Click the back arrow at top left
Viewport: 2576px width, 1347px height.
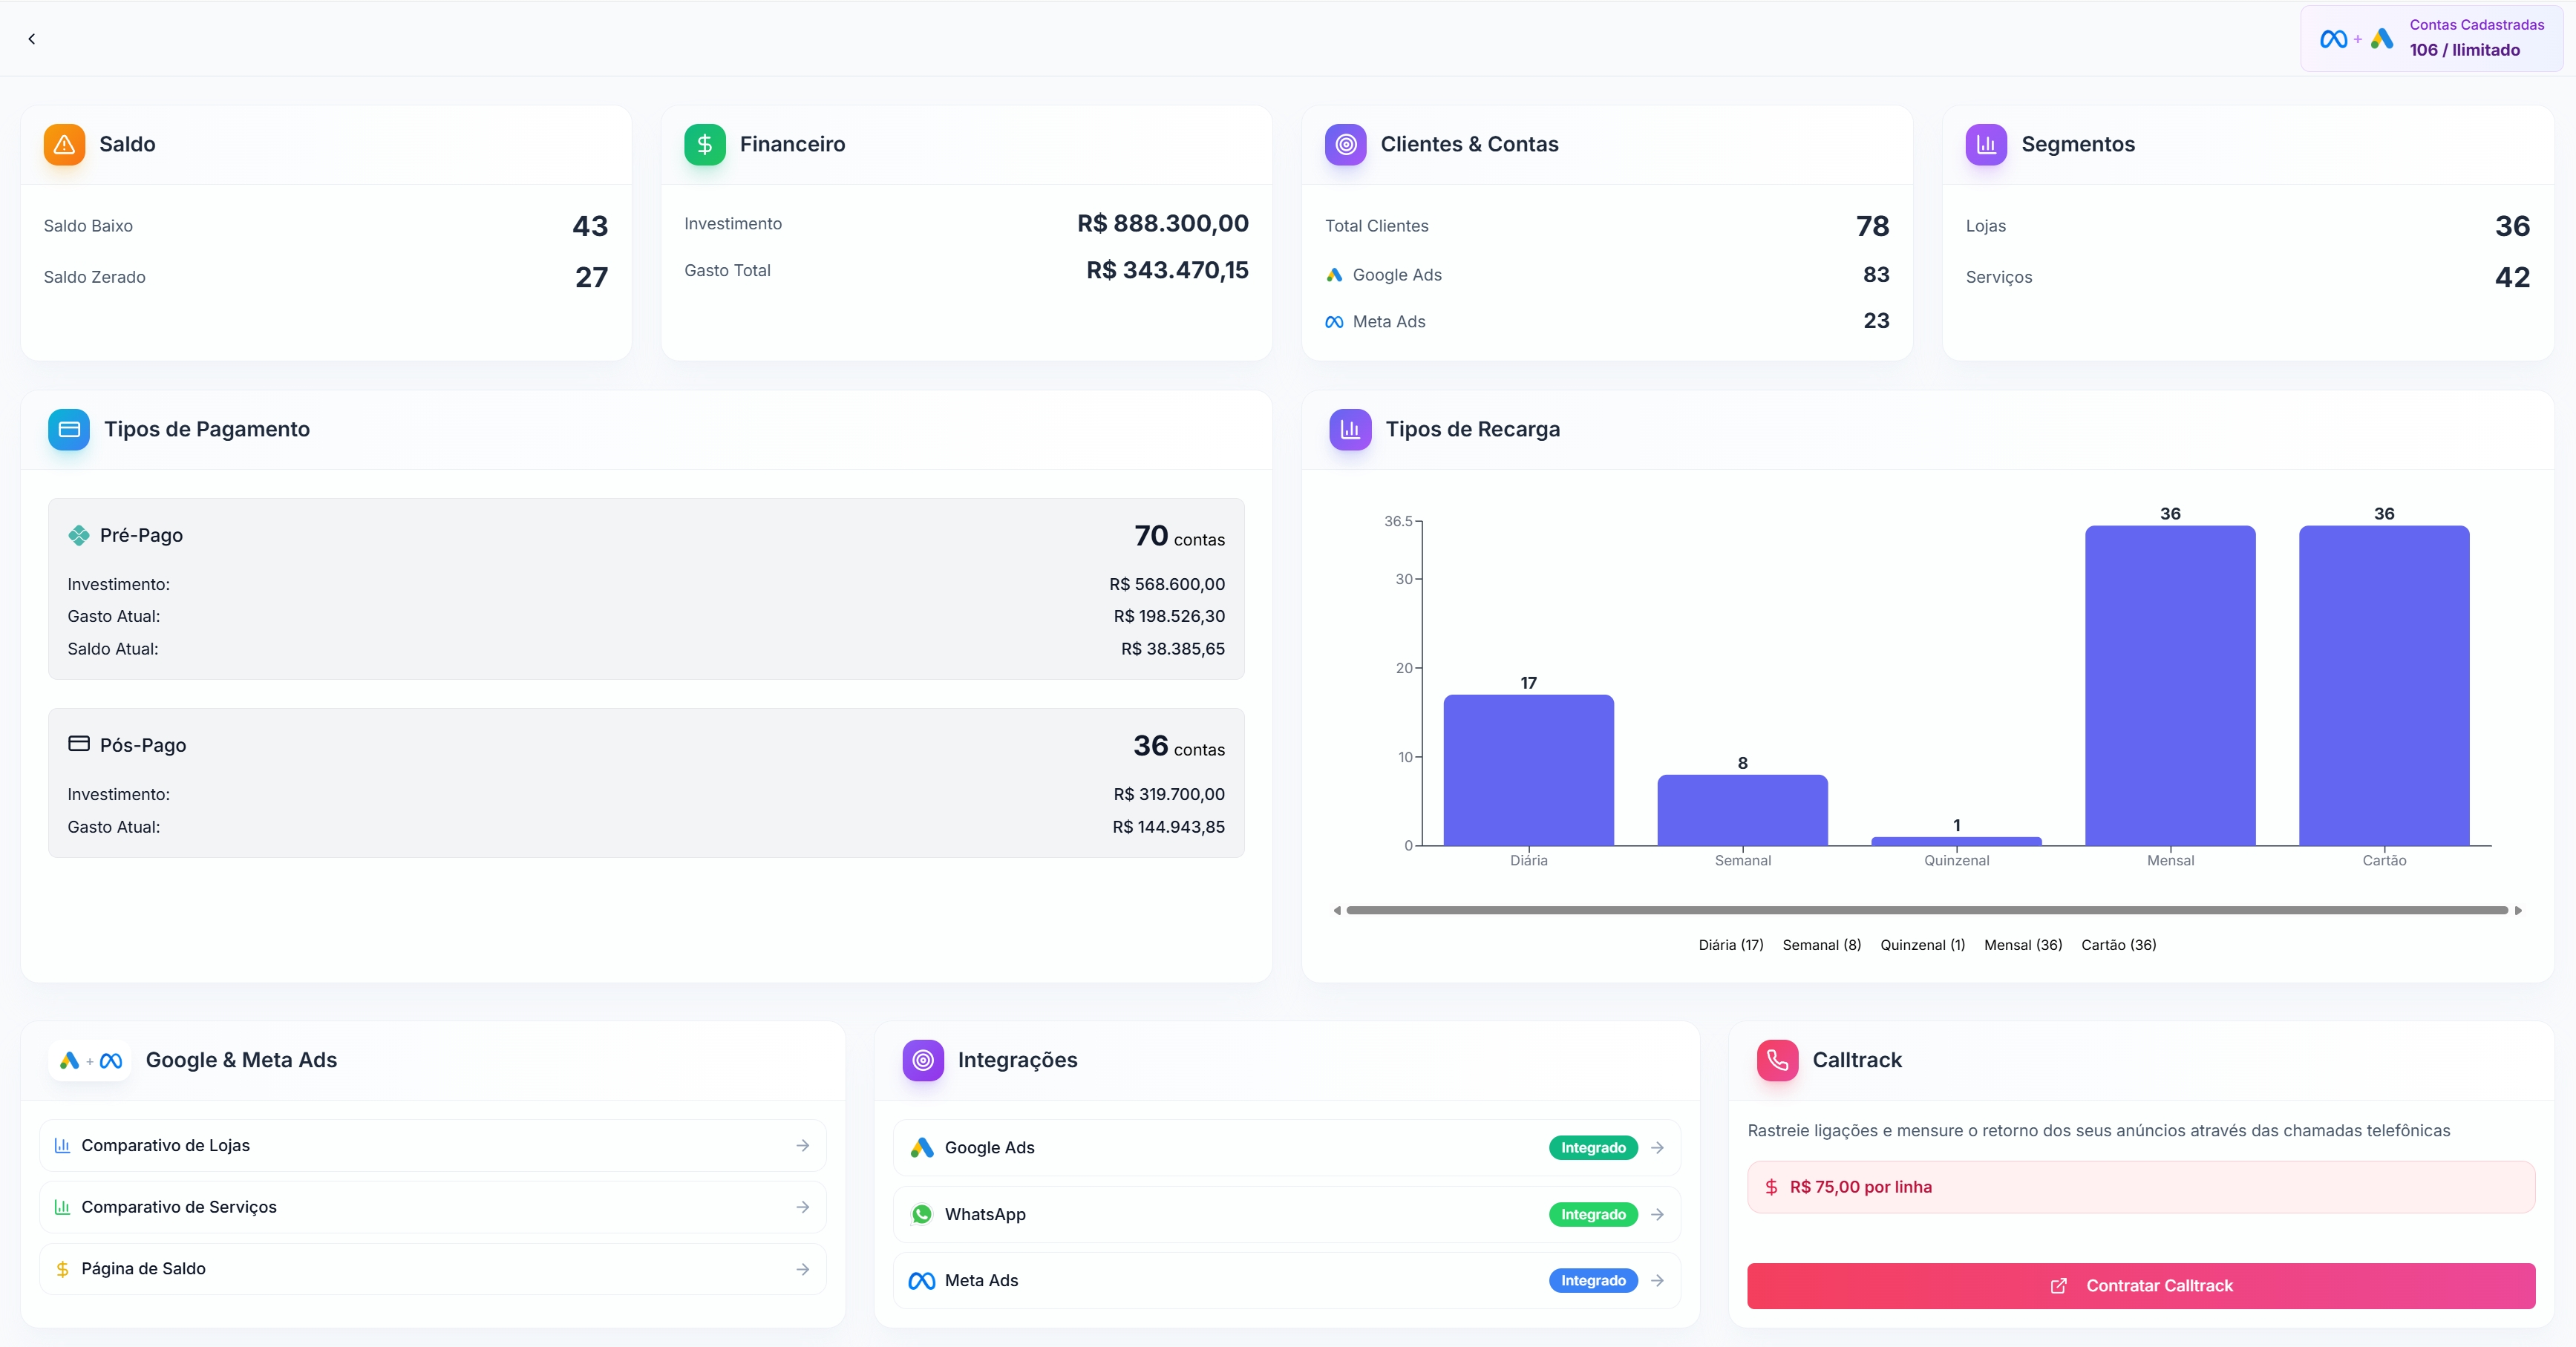[x=32, y=39]
